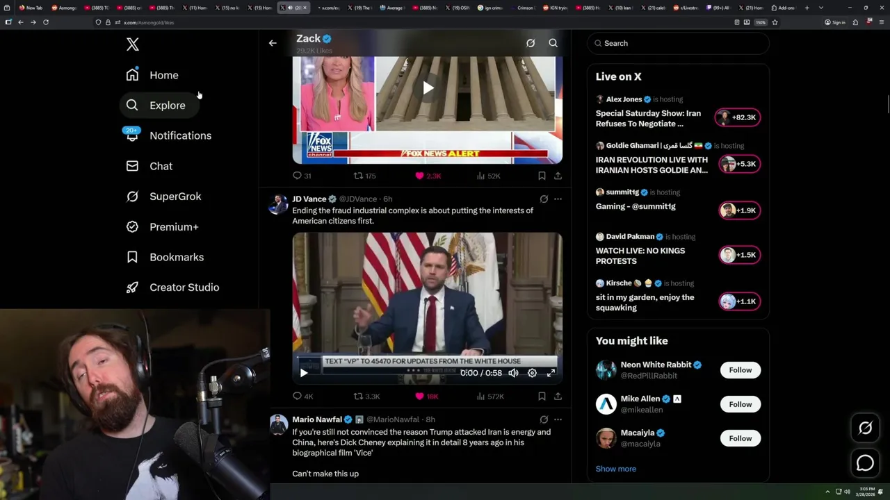Image resolution: width=890 pixels, height=500 pixels.
Task: View analytics showing 52K views
Action: pyautogui.click(x=489, y=176)
